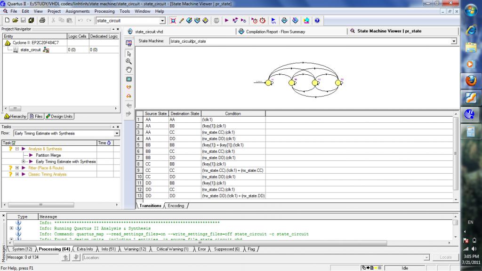Collapse the Analysis & Synthesis task tree
Image resolution: width=482 pixels, height=271 pixels.
[x=17, y=149]
